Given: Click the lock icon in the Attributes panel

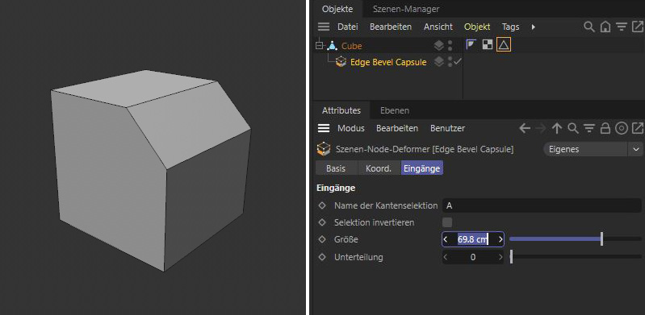Looking at the screenshot, I should click(605, 129).
